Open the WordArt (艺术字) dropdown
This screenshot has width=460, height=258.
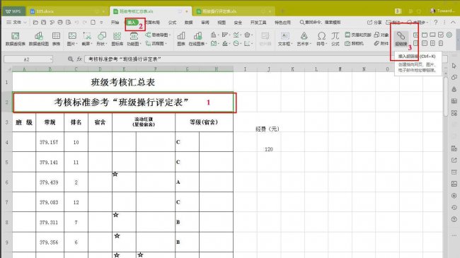tap(304, 39)
